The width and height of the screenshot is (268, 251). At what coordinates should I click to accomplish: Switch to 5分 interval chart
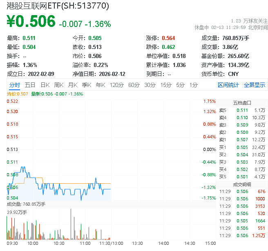click(180, 85)
